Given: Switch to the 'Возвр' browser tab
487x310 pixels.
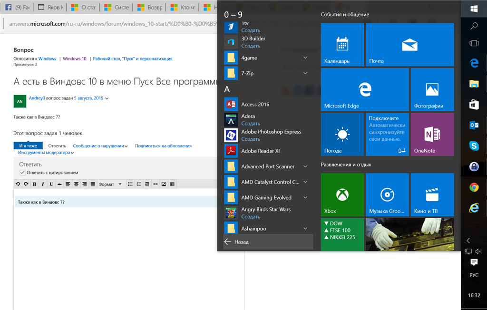Looking at the screenshot, I should (150, 7).
